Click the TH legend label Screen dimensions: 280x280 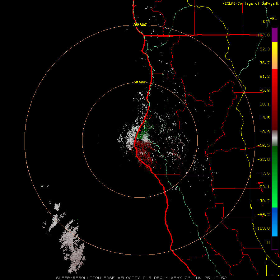pos(267,242)
